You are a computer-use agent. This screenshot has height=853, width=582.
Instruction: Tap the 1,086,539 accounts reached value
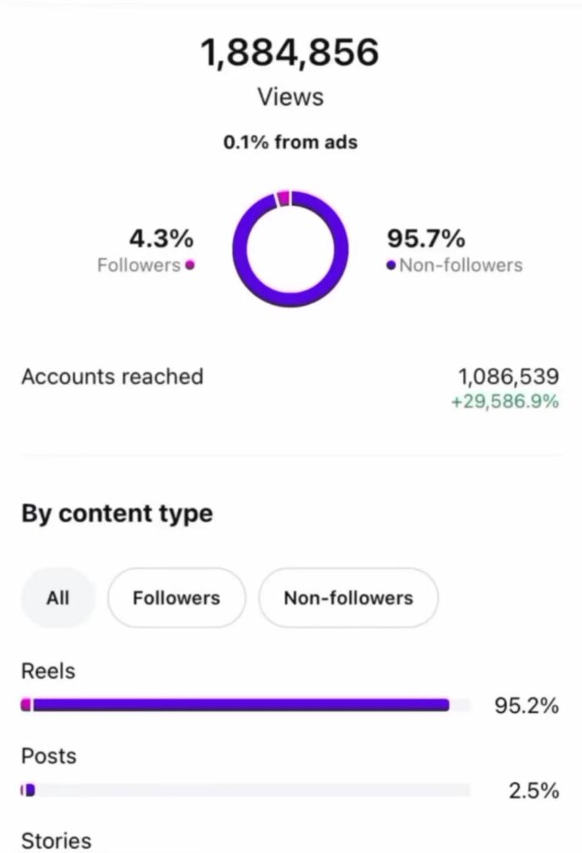[x=508, y=377]
